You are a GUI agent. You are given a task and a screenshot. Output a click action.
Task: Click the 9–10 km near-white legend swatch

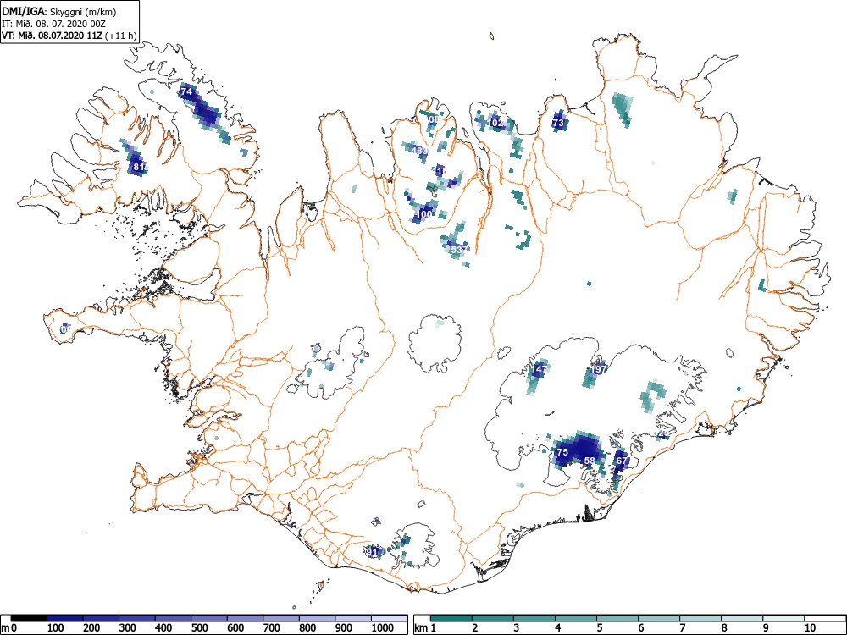[x=783, y=618]
